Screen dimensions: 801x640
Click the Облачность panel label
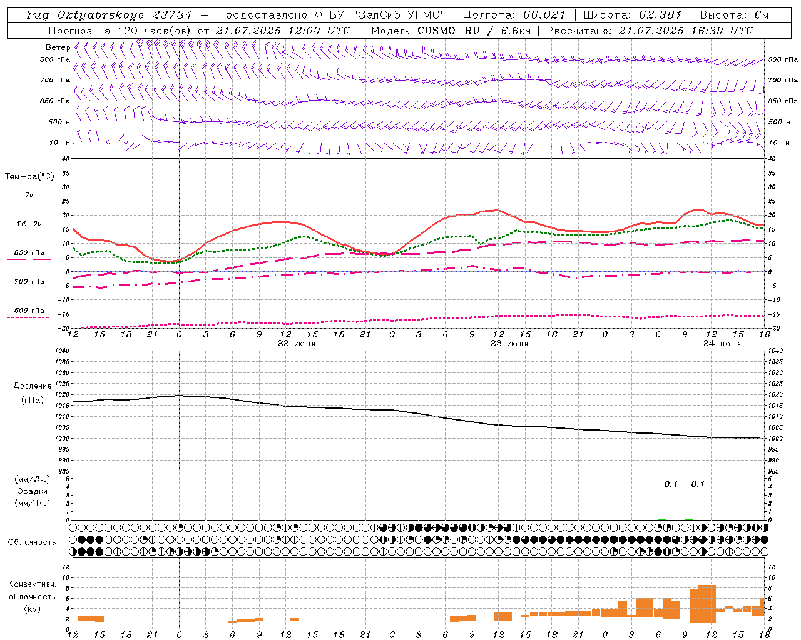(32, 542)
